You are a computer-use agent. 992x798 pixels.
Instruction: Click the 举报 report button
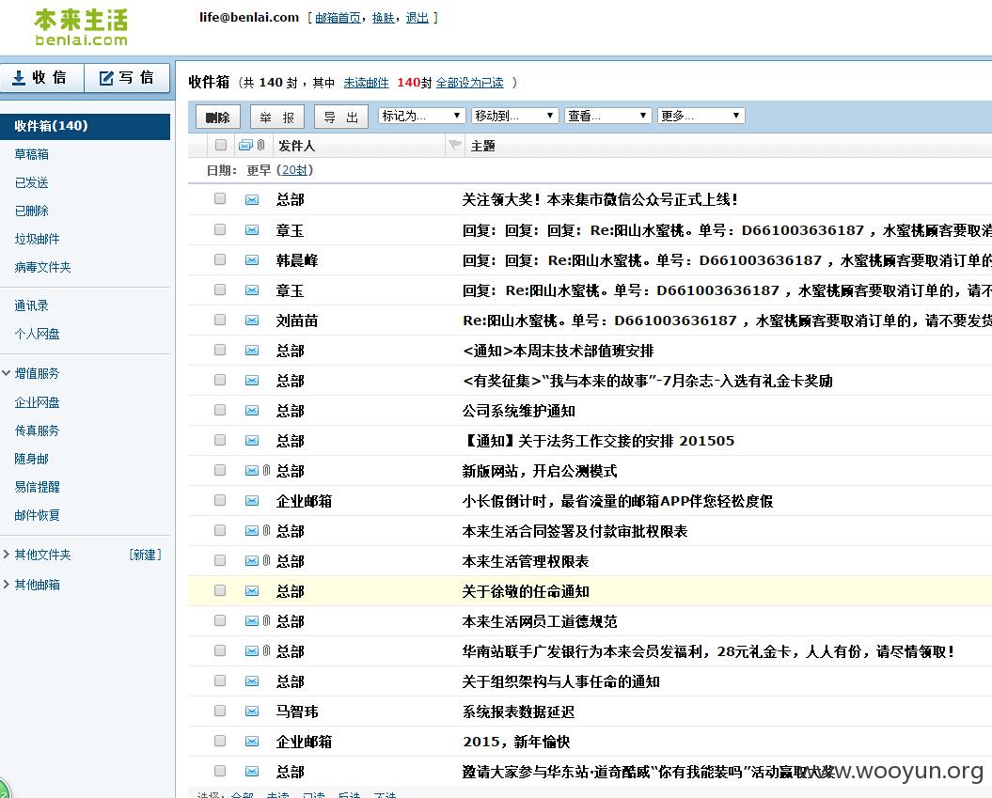point(277,117)
